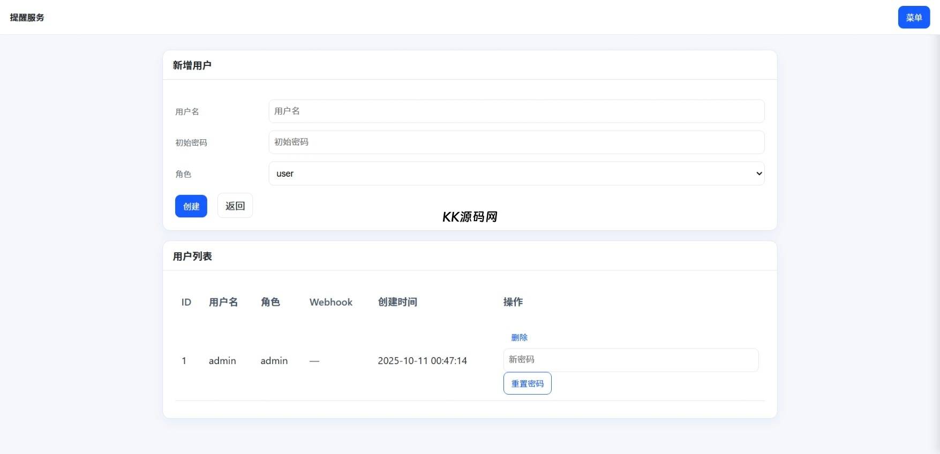
Task: Select the admin username cell
Action: pyautogui.click(x=222, y=361)
